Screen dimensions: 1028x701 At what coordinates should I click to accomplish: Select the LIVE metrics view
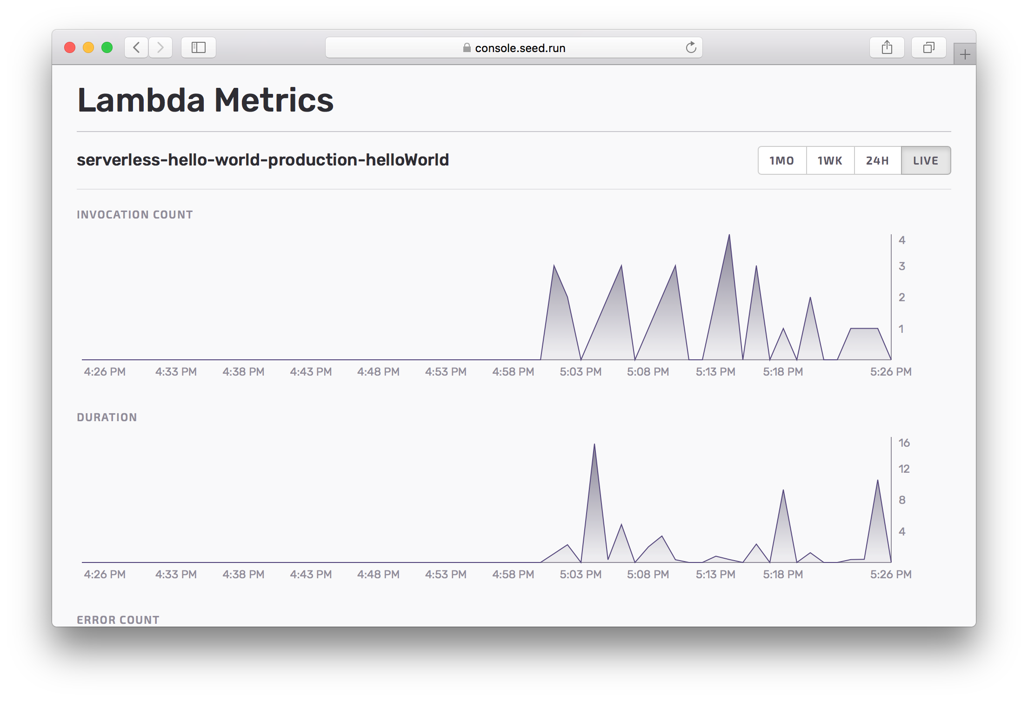926,161
